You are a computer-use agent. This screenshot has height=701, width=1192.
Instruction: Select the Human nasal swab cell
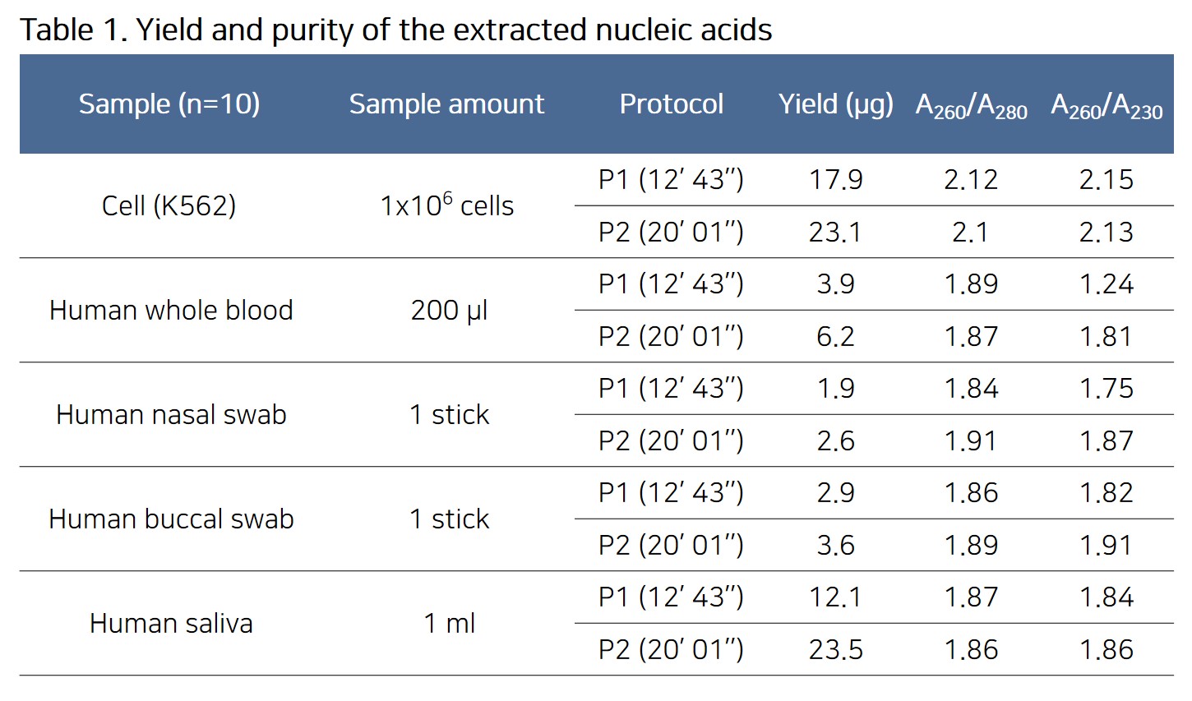[171, 414]
